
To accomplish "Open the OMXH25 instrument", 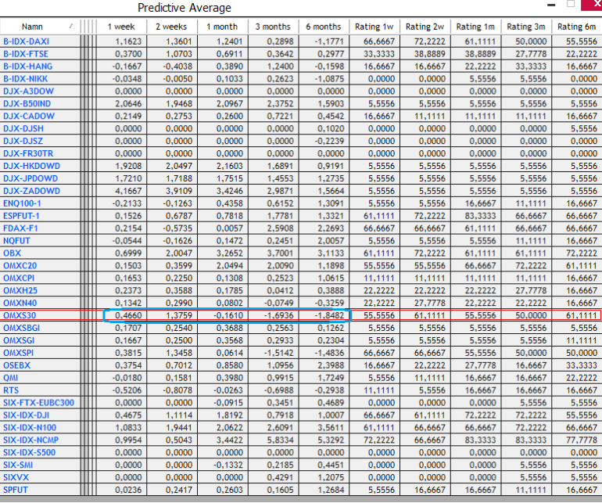I will [x=20, y=290].
